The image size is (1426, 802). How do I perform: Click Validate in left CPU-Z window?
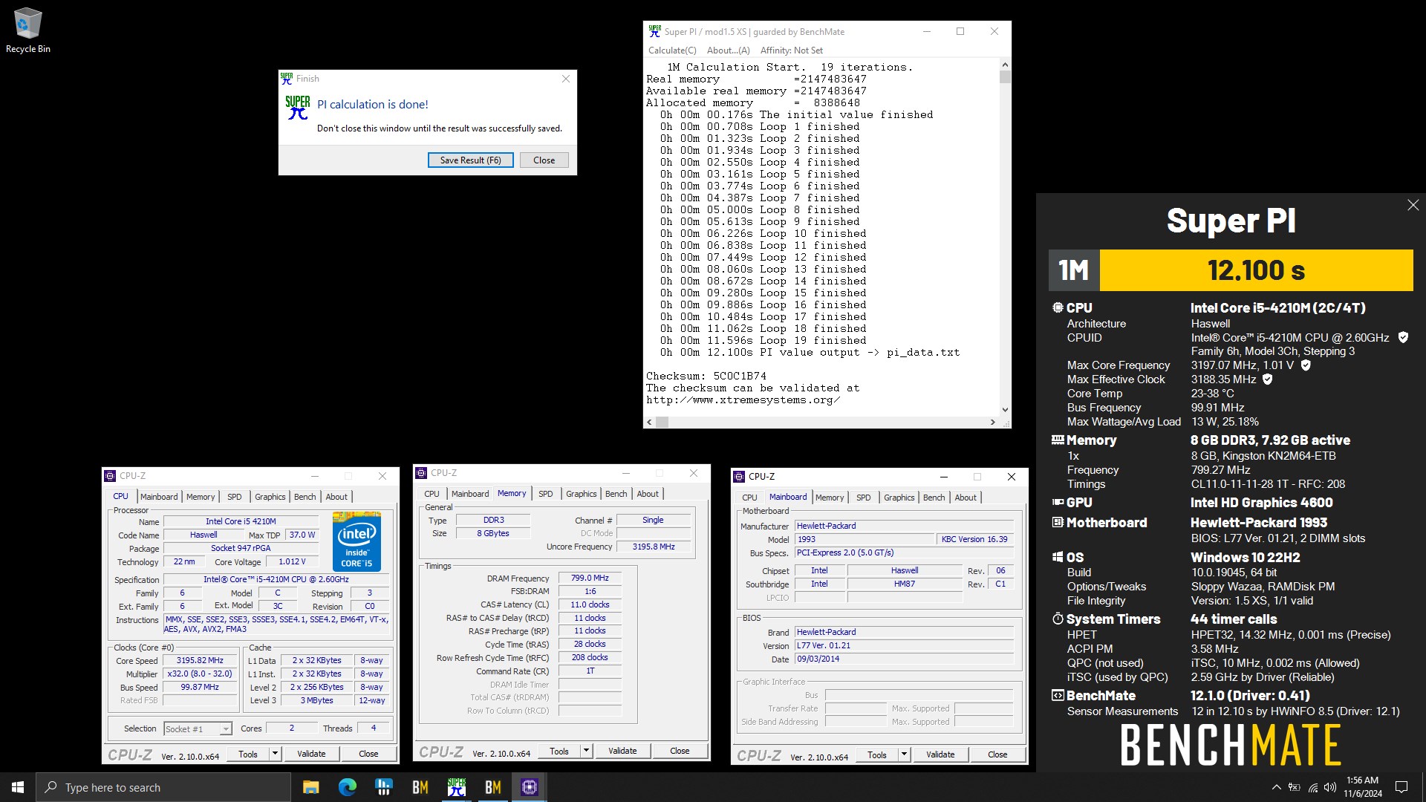click(311, 754)
